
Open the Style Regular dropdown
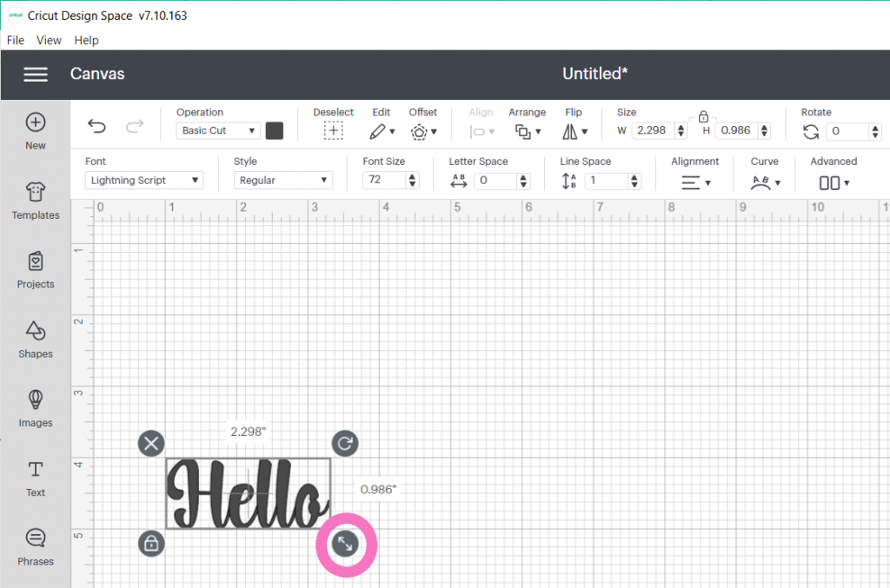(283, 181)
